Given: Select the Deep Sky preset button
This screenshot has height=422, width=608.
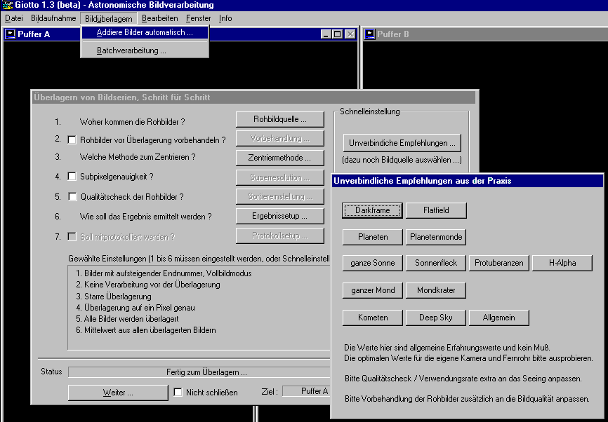Looking at the screenshot, I should [x=436, y=318].
